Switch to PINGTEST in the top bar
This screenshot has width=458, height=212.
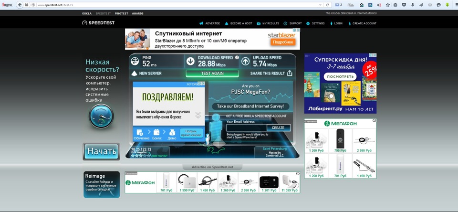122,13
